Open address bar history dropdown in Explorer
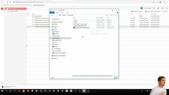This screenshot has width=169, height=95. coord(105,15)
